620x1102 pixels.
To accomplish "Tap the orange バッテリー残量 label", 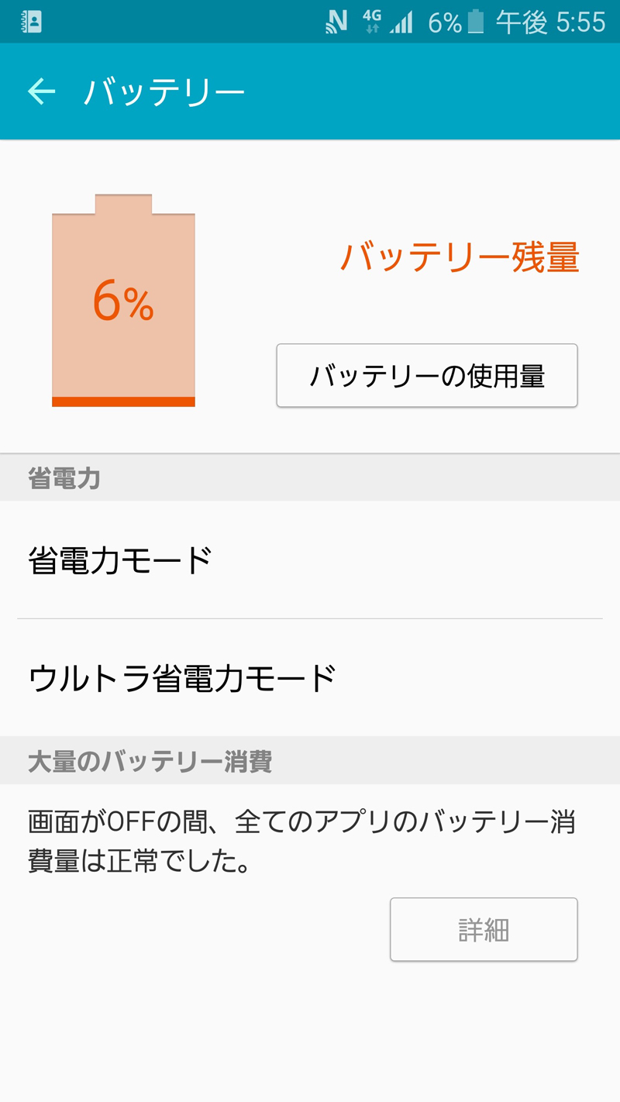I will point(460,257).
